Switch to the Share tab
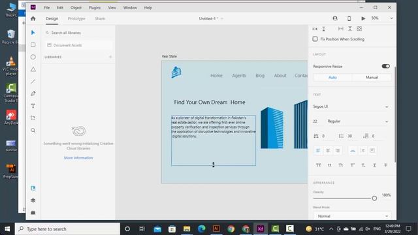The height and width of the screenshot is (235, 418). [100, 19]
